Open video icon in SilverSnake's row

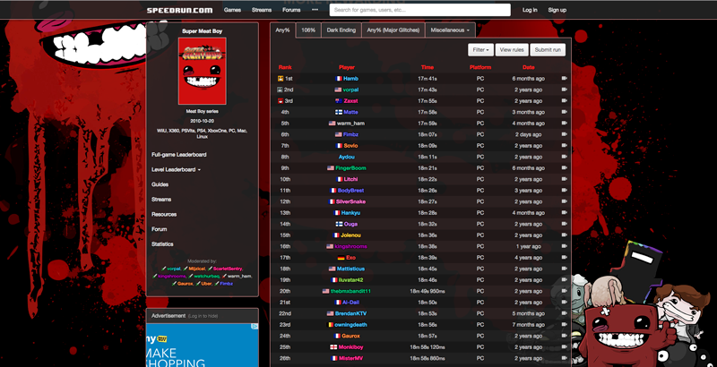click(x=564, y=201)
